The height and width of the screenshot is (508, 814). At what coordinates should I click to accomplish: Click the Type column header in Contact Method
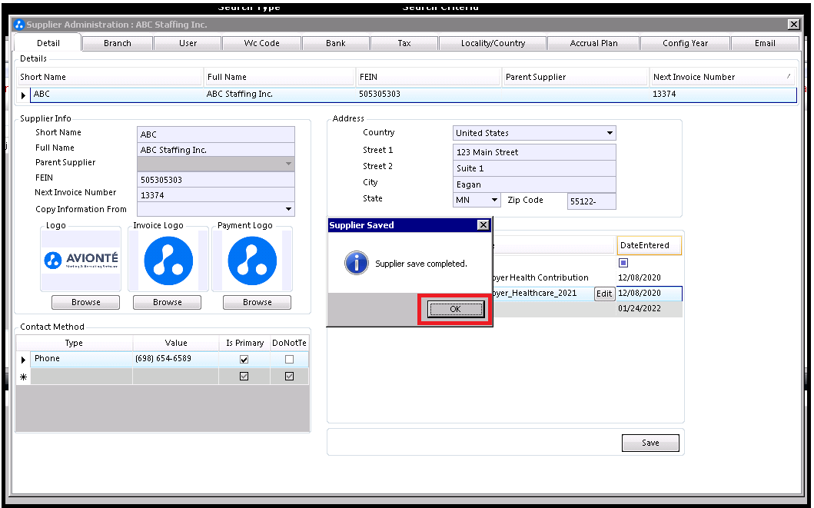pos(74,343)
